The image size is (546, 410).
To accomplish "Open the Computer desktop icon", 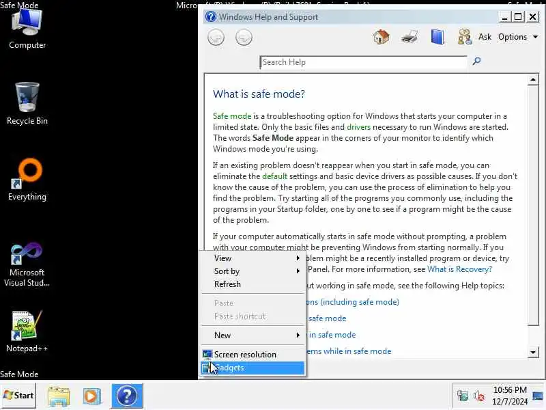I will (x=27, y=29).
